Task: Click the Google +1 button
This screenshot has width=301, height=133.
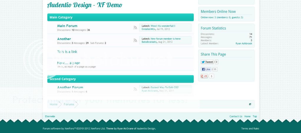Action: [204, 76]
